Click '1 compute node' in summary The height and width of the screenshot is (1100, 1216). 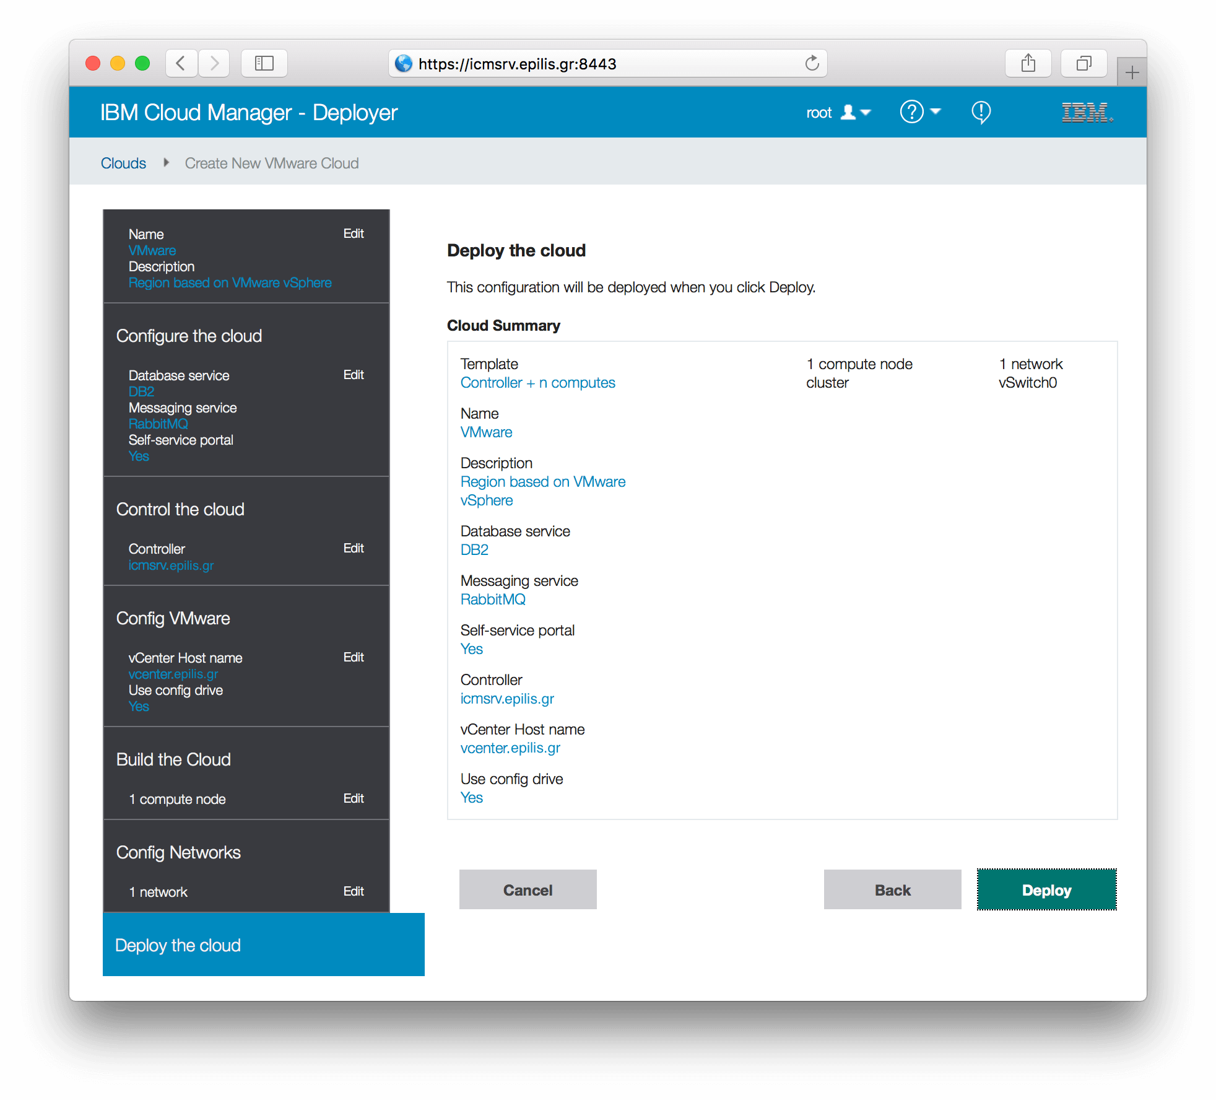pos(859,364)
